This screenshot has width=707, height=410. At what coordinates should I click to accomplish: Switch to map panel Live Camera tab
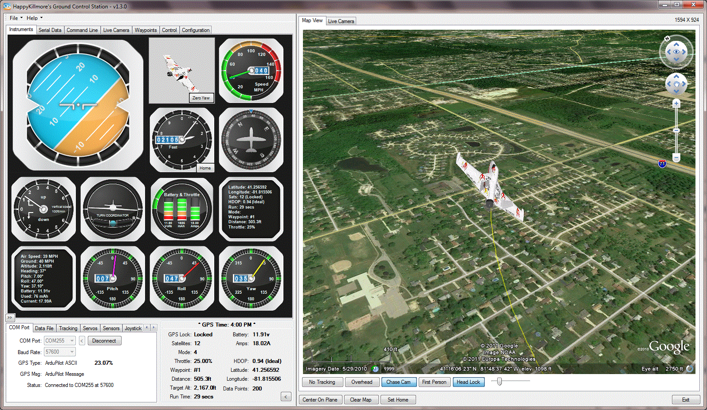[x=341, y=21]
